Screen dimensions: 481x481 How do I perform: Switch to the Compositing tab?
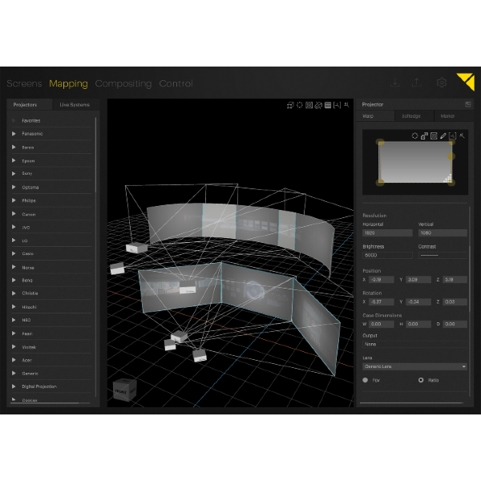tap(123, 83)
